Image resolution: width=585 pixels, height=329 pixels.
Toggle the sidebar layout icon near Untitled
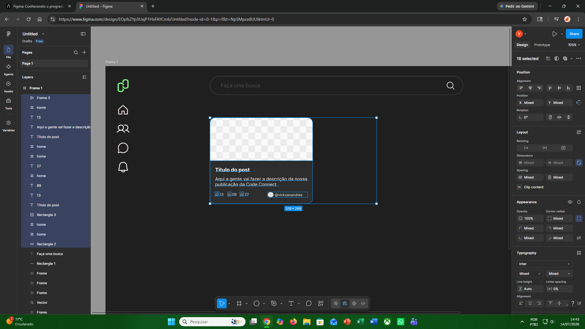tap(83, 34)
